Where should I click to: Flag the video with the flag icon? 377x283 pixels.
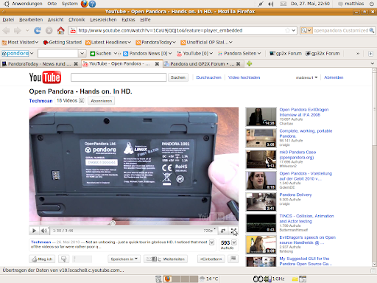[x=233, y=259]
